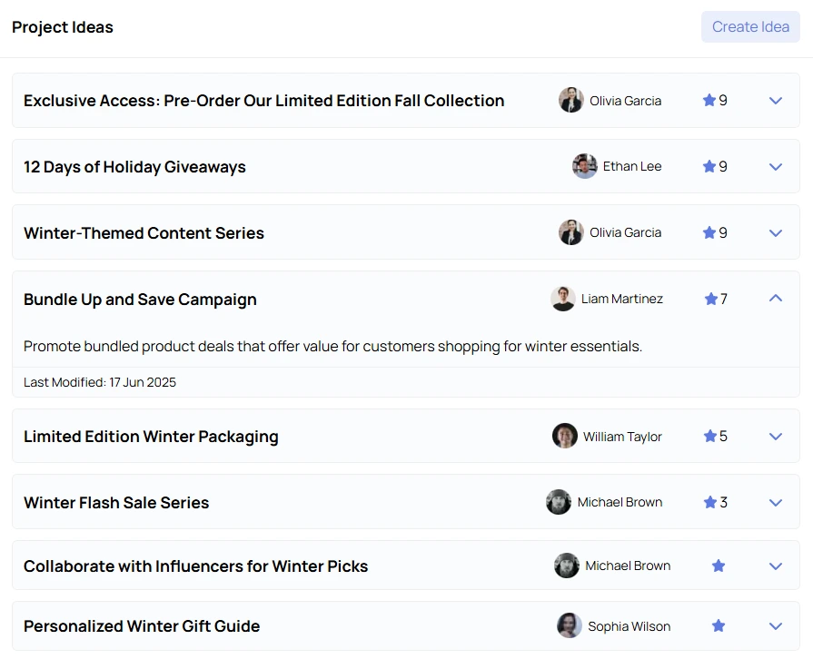813x659 pixels.
Task: Star the Limited Edition Winter Packaging idea
Action: 709,437
